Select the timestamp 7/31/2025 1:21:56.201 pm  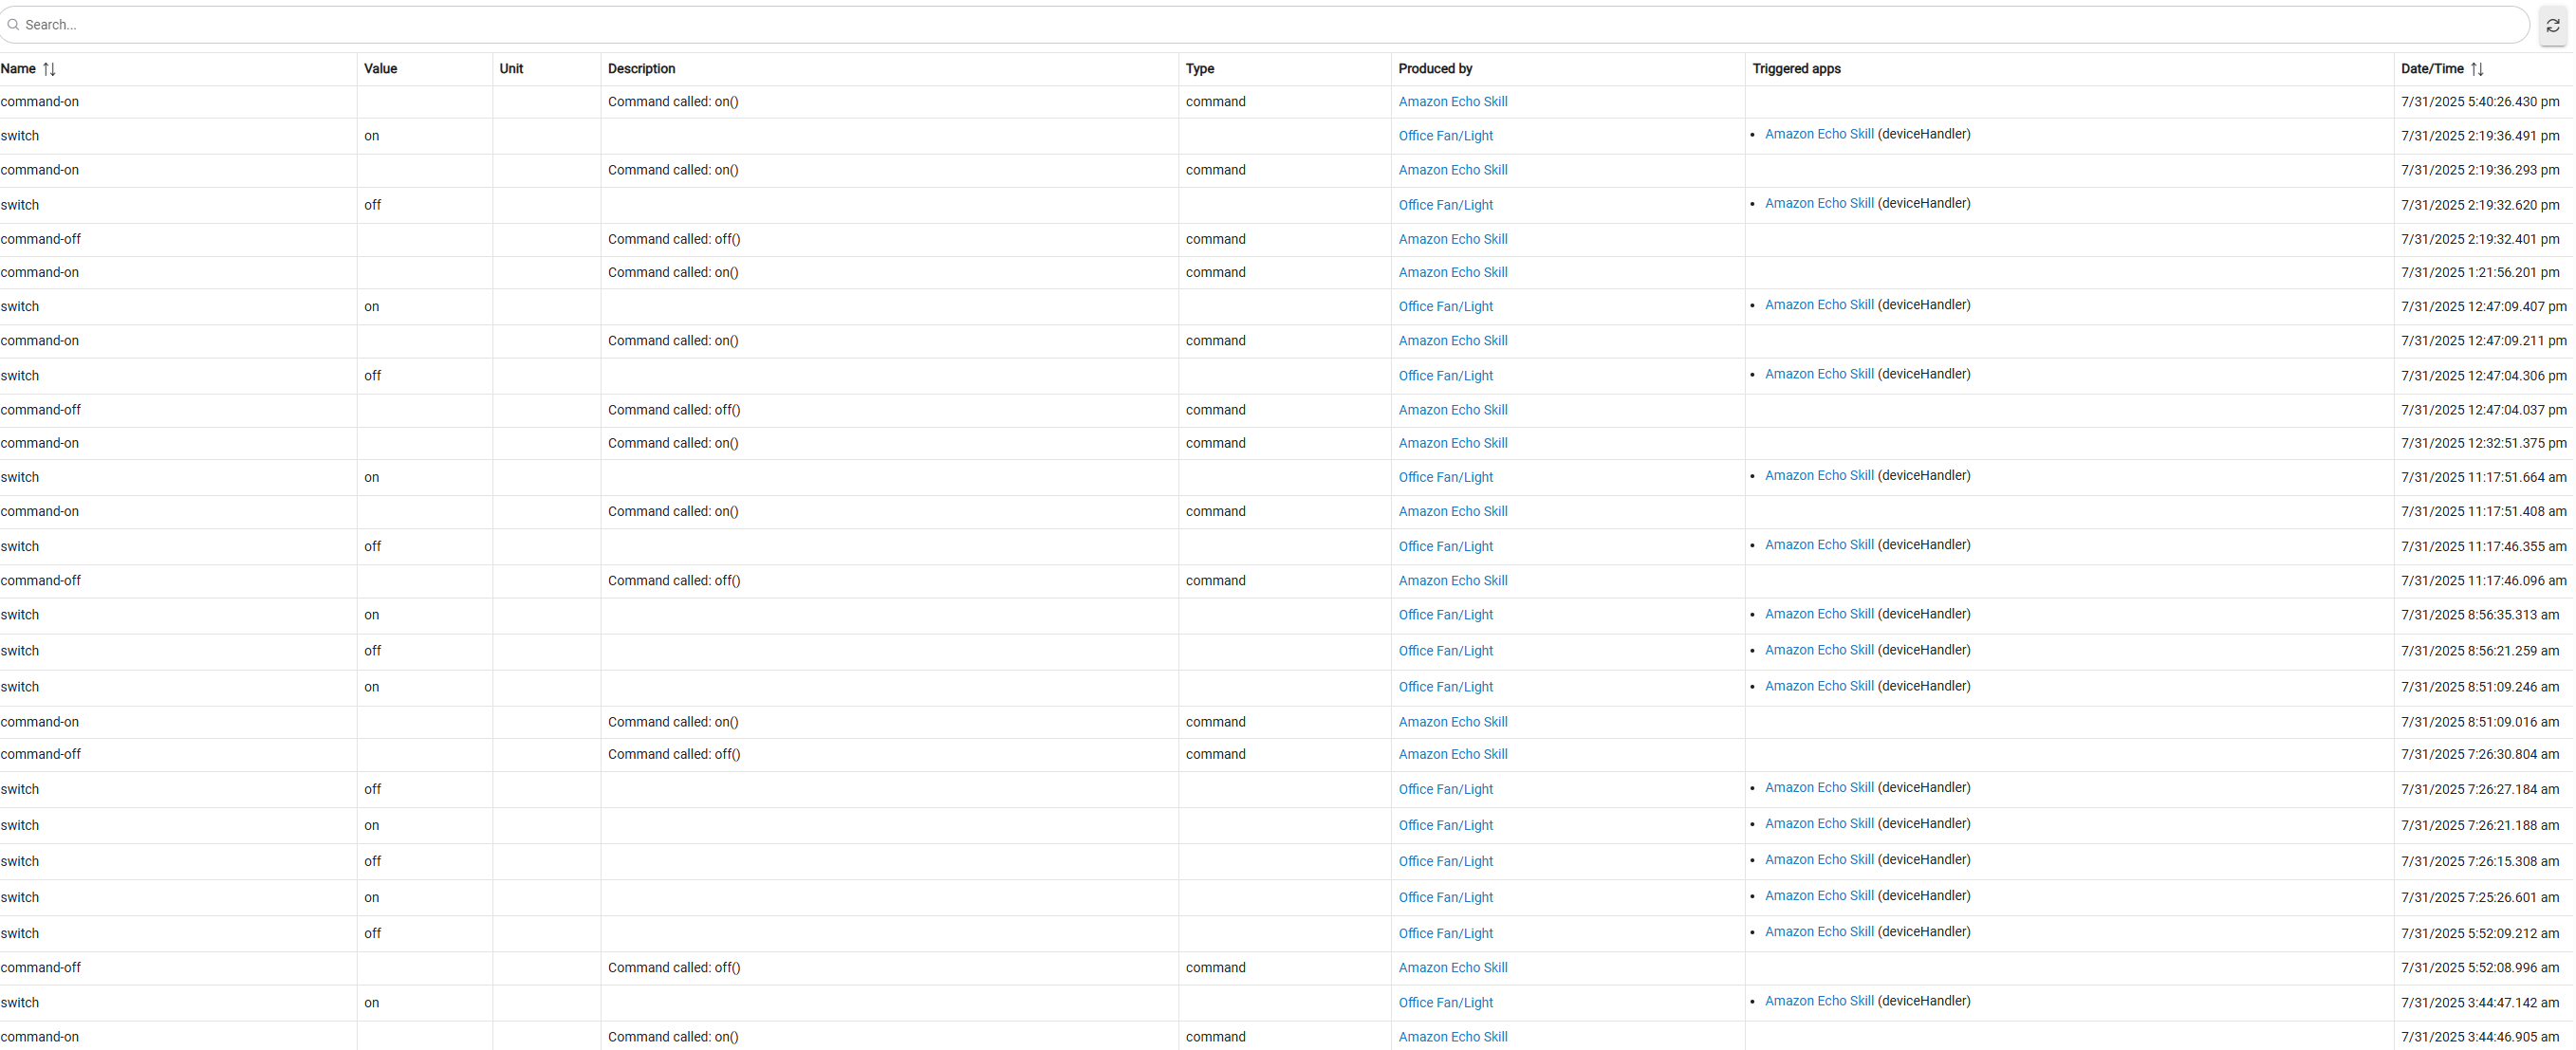2480,272
